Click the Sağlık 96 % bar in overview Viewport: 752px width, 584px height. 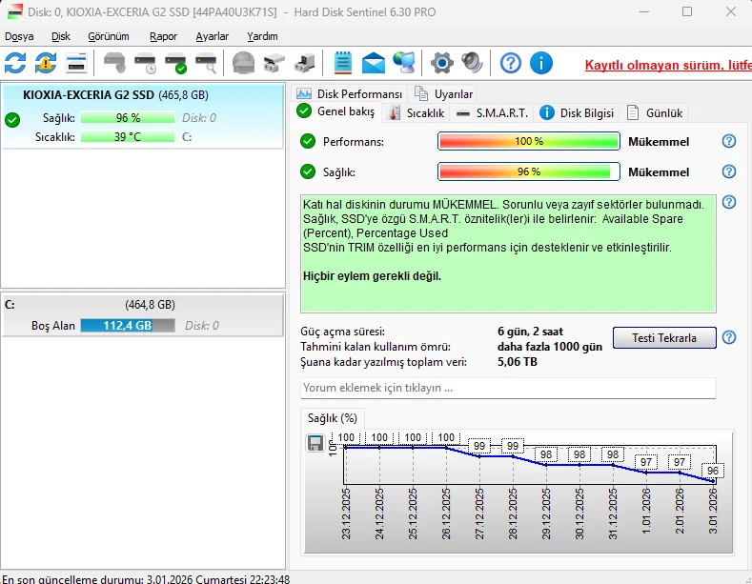[x=529, y=171]
